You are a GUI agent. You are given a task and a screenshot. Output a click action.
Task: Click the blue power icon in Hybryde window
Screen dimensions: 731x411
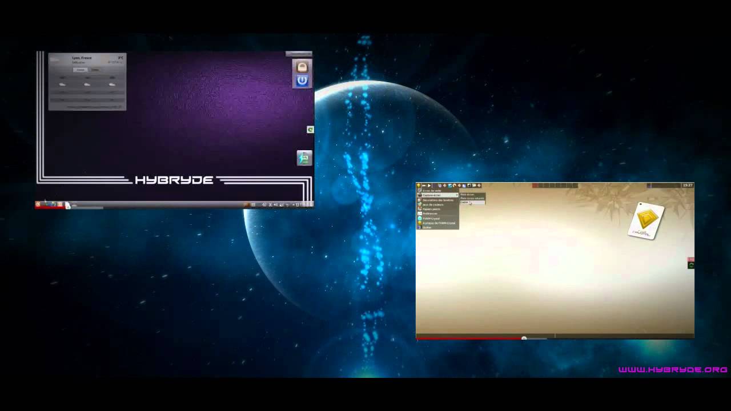(302, 81)
